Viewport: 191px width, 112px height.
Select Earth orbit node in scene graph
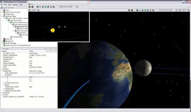(x=9, y=39)
